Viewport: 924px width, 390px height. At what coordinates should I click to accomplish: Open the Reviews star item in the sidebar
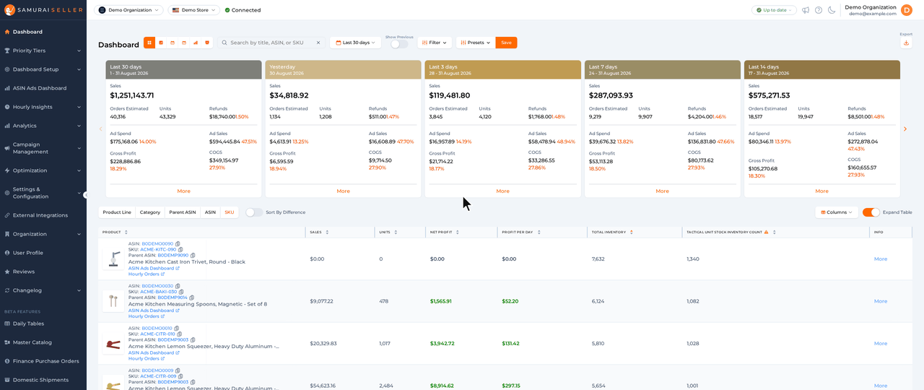pyautogui.click(x=43, y=272)
